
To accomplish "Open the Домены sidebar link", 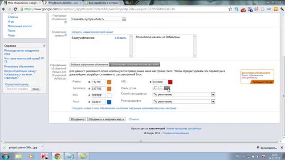I will (x=13, y=17).
